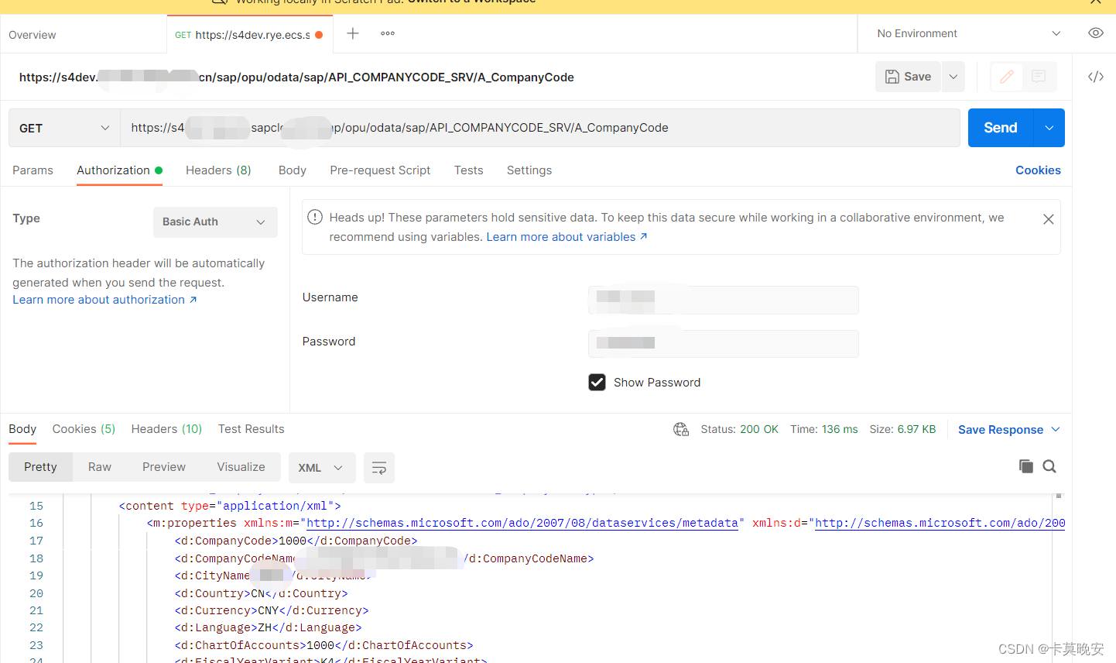Dismiss the Heads up warning banner
This screenshot has height=663, width=1116.
coord(1049,219)
